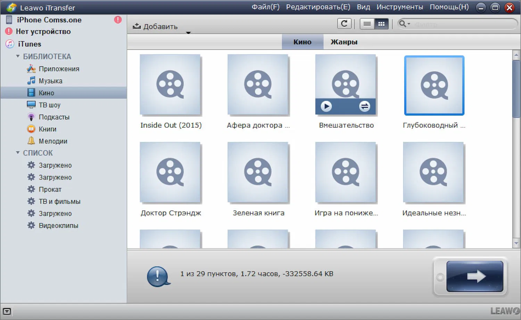Switch to grid thumbnail view

pos(381,24)
